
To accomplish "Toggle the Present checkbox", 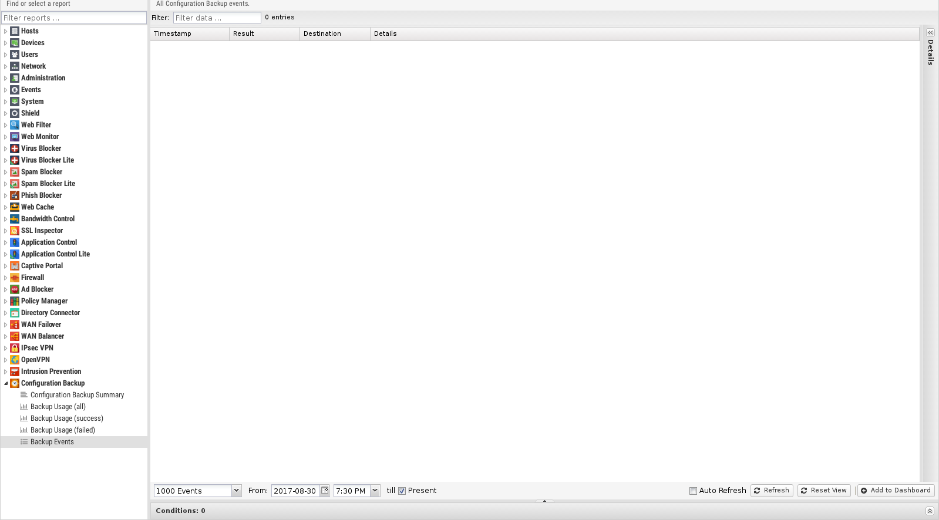I will (402, 491).
